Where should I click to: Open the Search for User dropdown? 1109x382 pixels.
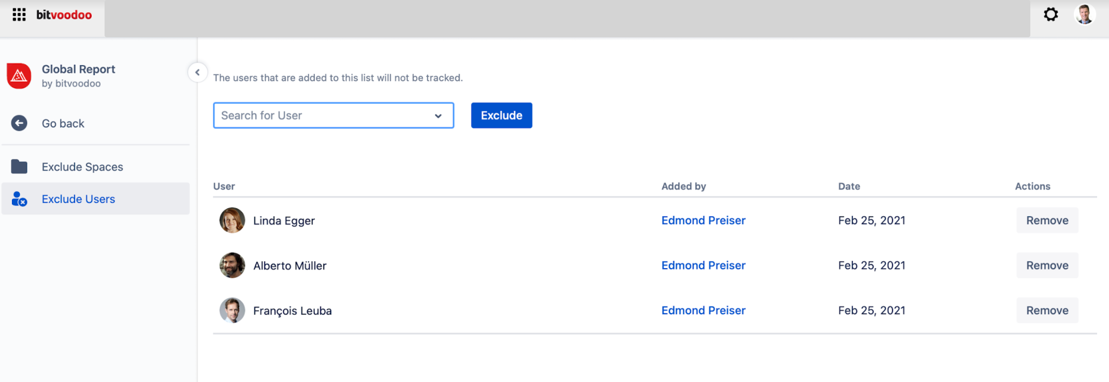[333, 115]
